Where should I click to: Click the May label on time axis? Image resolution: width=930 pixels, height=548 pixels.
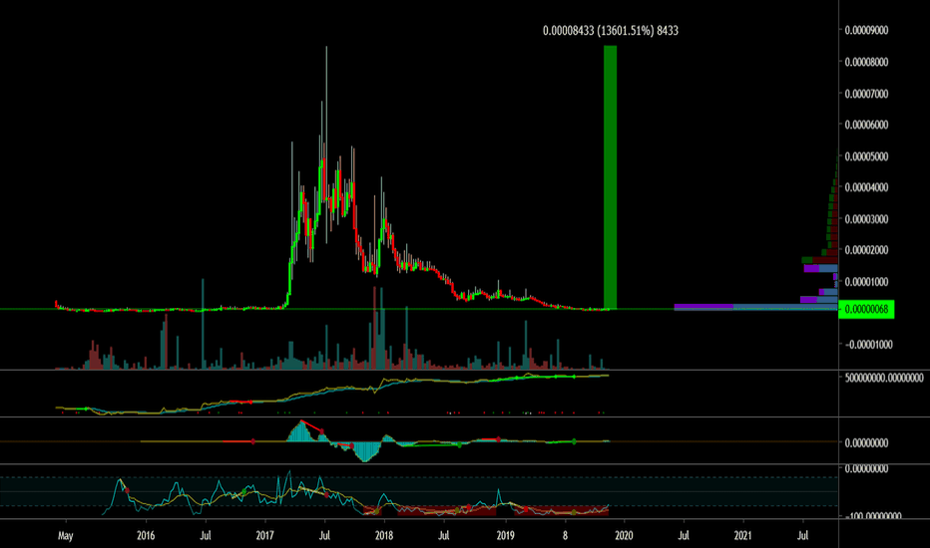point(65,536)
